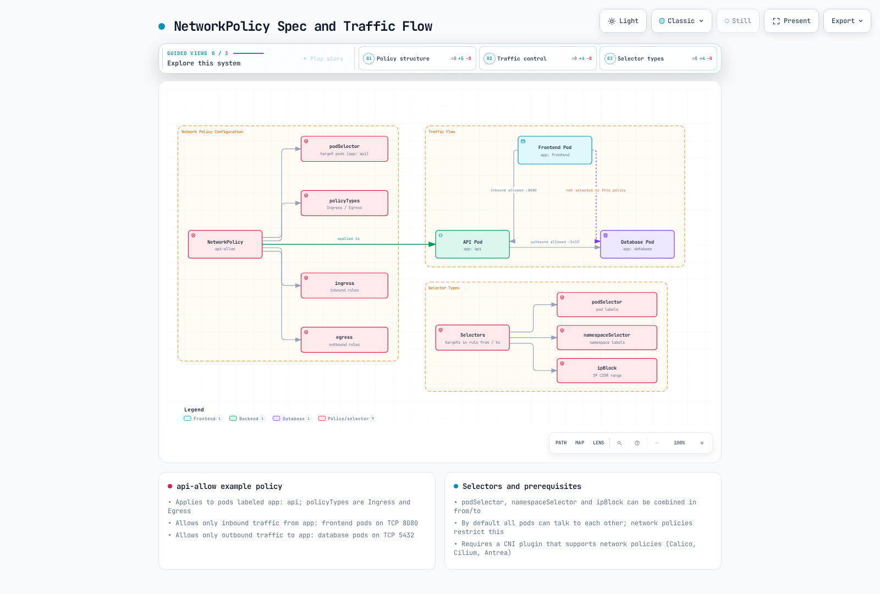The image size is (880, 594).
Task: Click the 100% zoom level value
Action: tap(679, 443)
